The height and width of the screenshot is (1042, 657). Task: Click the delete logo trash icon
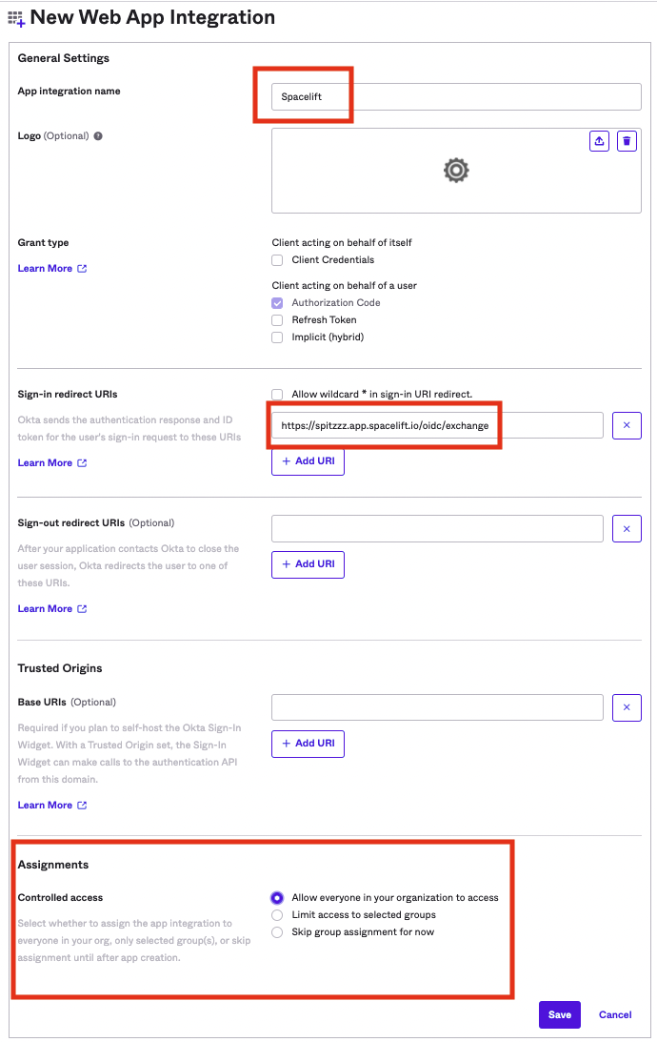pyautogui.click(x=627, y=140)
